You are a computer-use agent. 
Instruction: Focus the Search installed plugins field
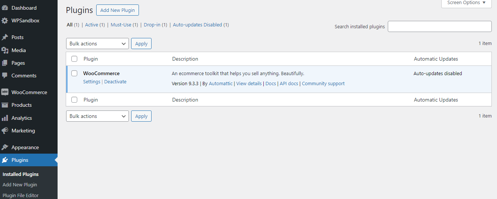click(439, 26)
